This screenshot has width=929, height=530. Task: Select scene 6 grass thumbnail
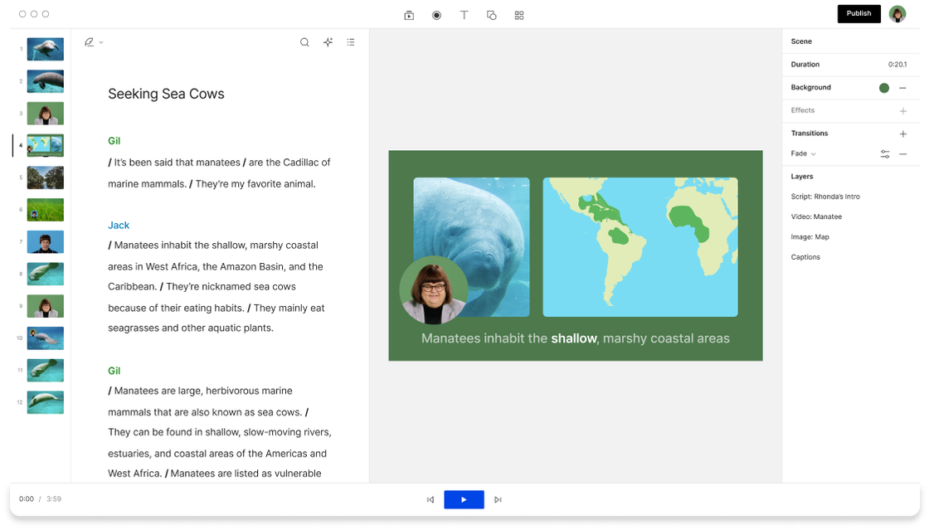pyautogui.click(x=46, y=210)
